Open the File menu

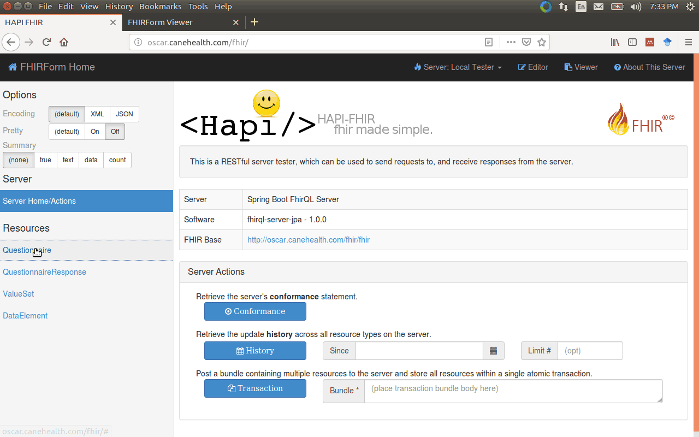point(45,7)
